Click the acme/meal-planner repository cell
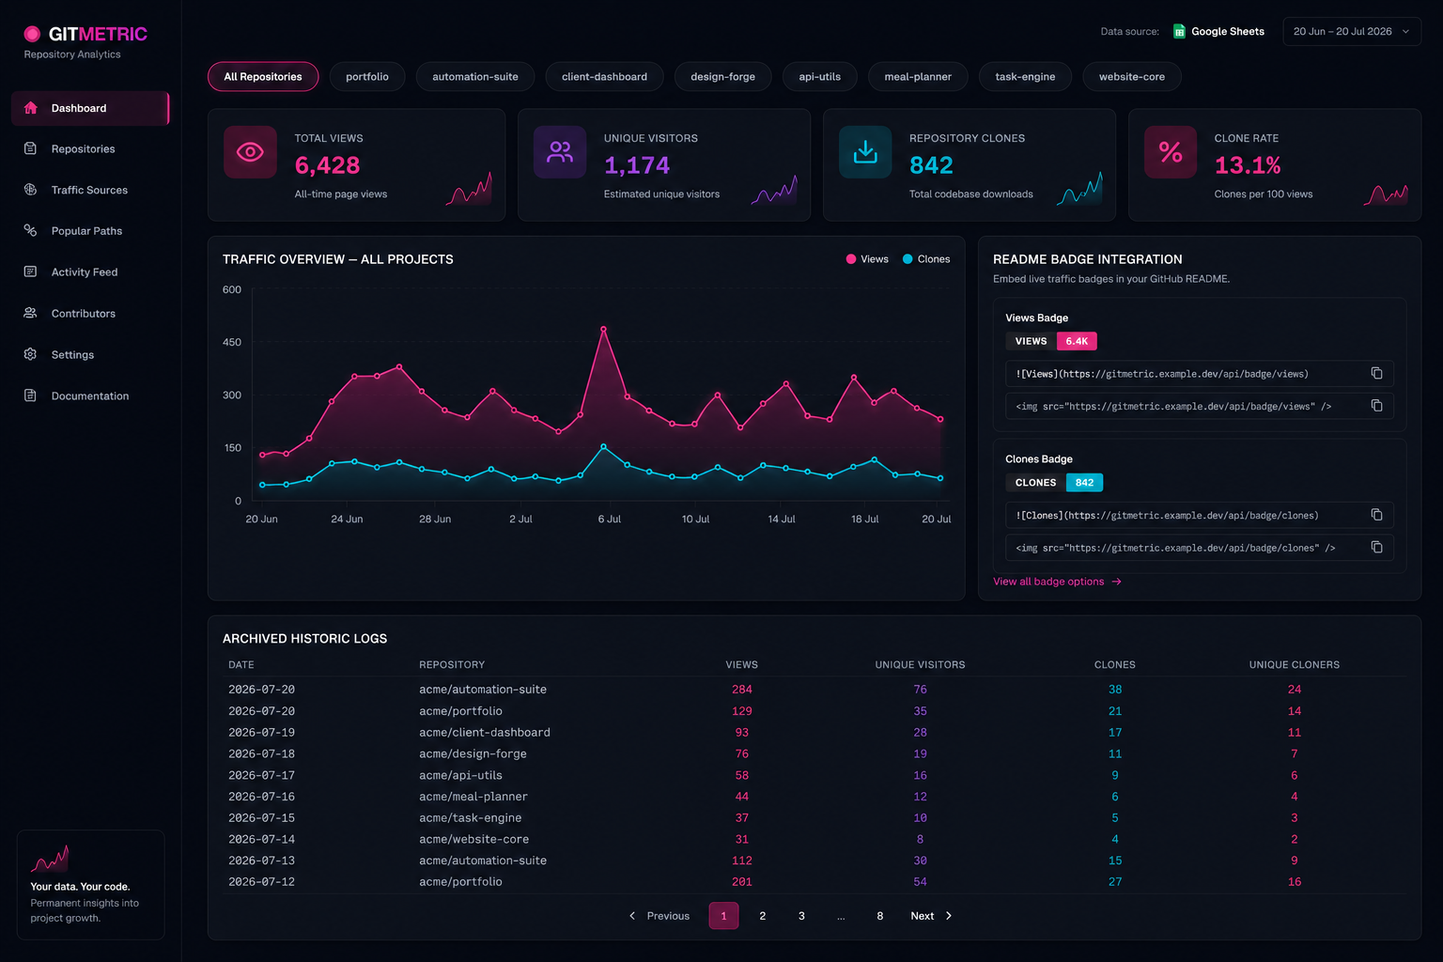Screen dimensions: 1443x962 click(473, 797)
